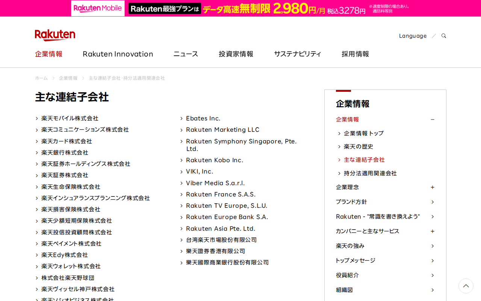This screenshot has width=481, height=301.
Task: Open 楽天少額短期保険株式会社 link
Action: [77, 220]
